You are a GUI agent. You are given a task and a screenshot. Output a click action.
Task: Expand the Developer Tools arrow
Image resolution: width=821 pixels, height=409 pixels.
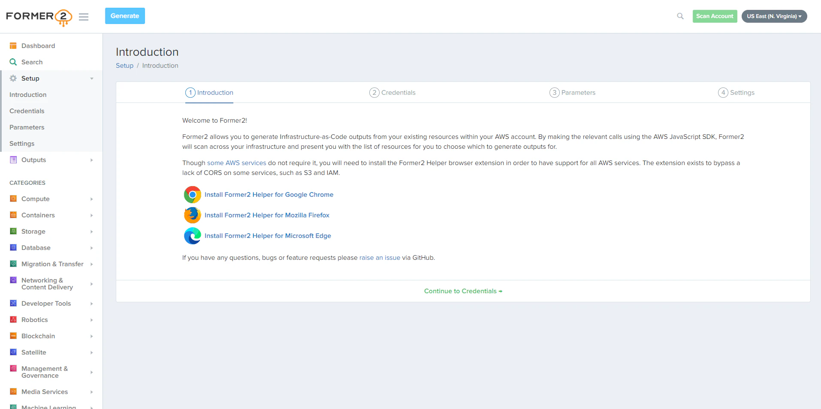(92, 304)
